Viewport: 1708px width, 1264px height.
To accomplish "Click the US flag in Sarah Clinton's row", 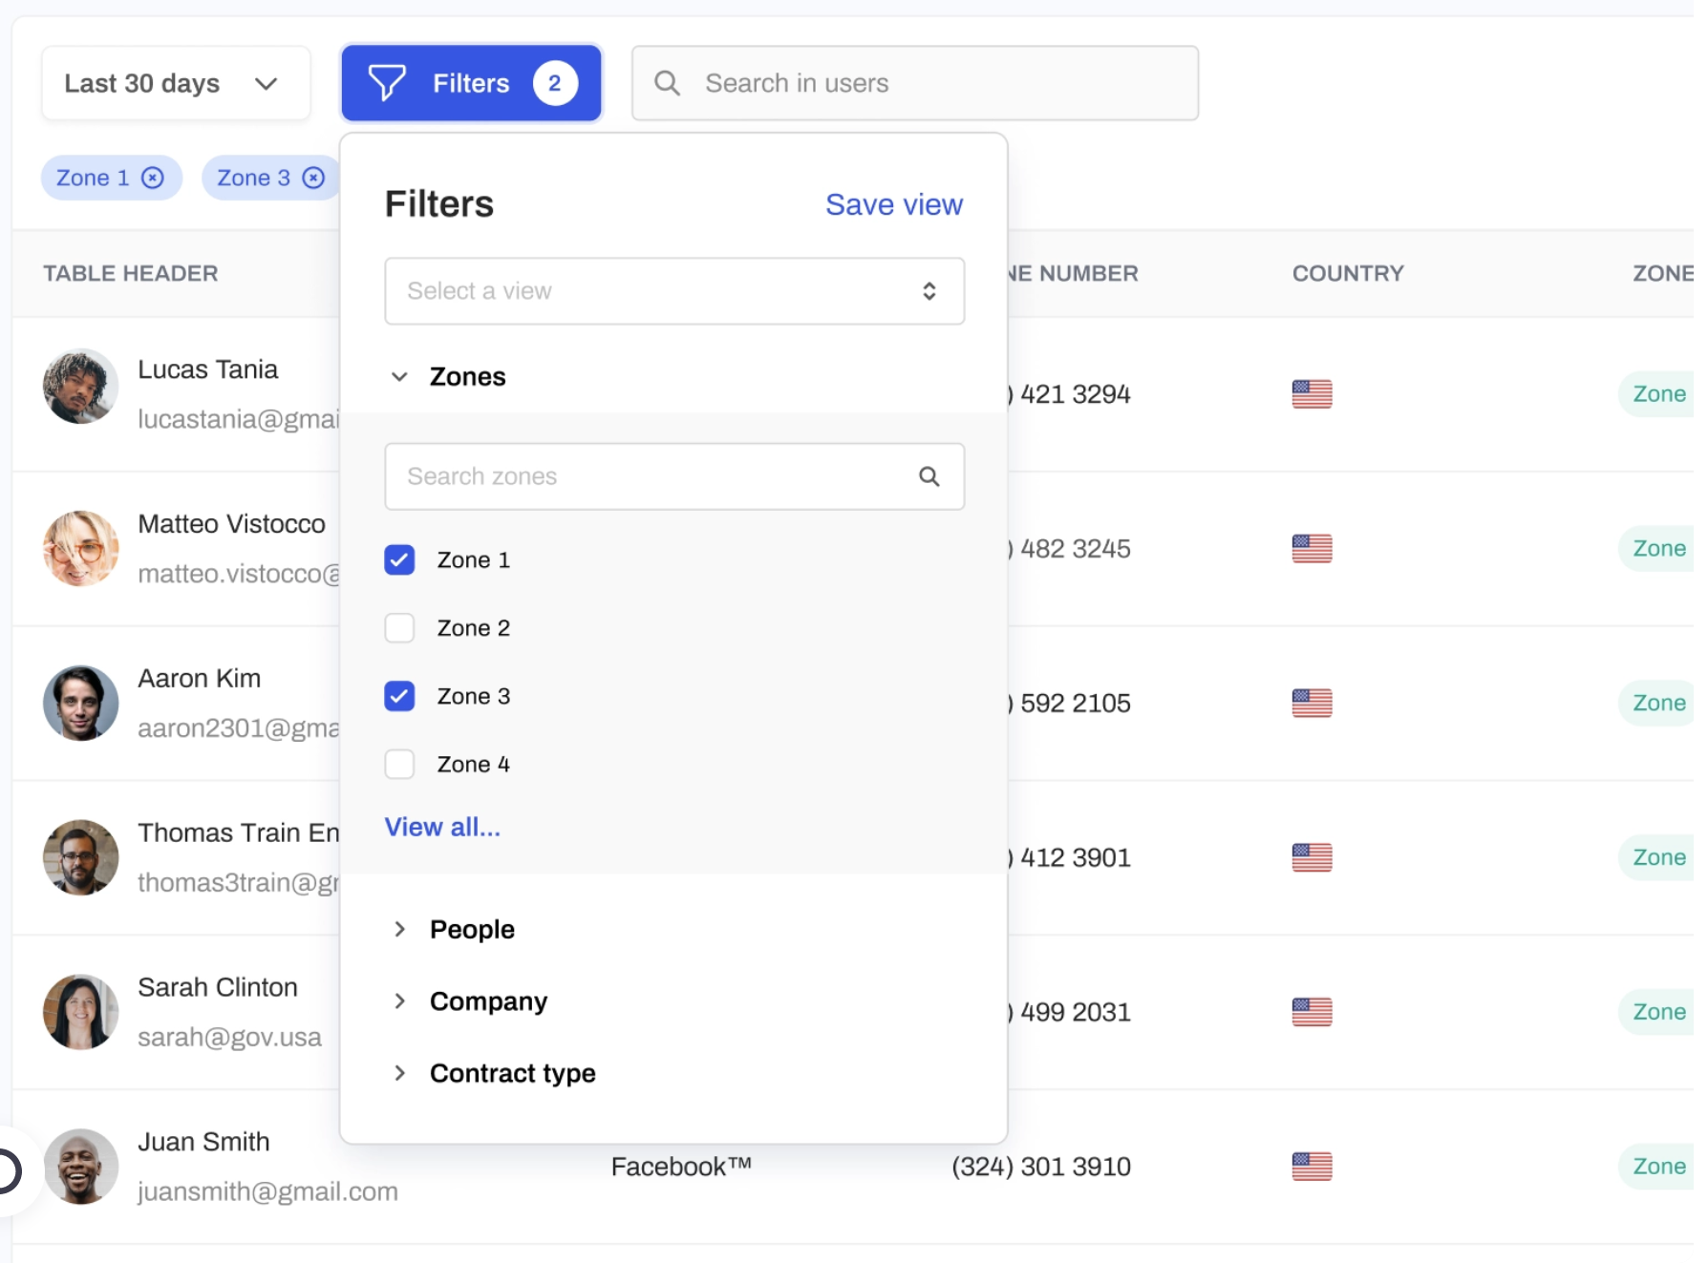I will coord(1312,1012).
